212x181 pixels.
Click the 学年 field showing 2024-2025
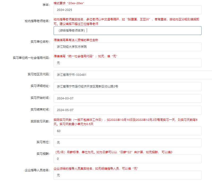point(127,10)
